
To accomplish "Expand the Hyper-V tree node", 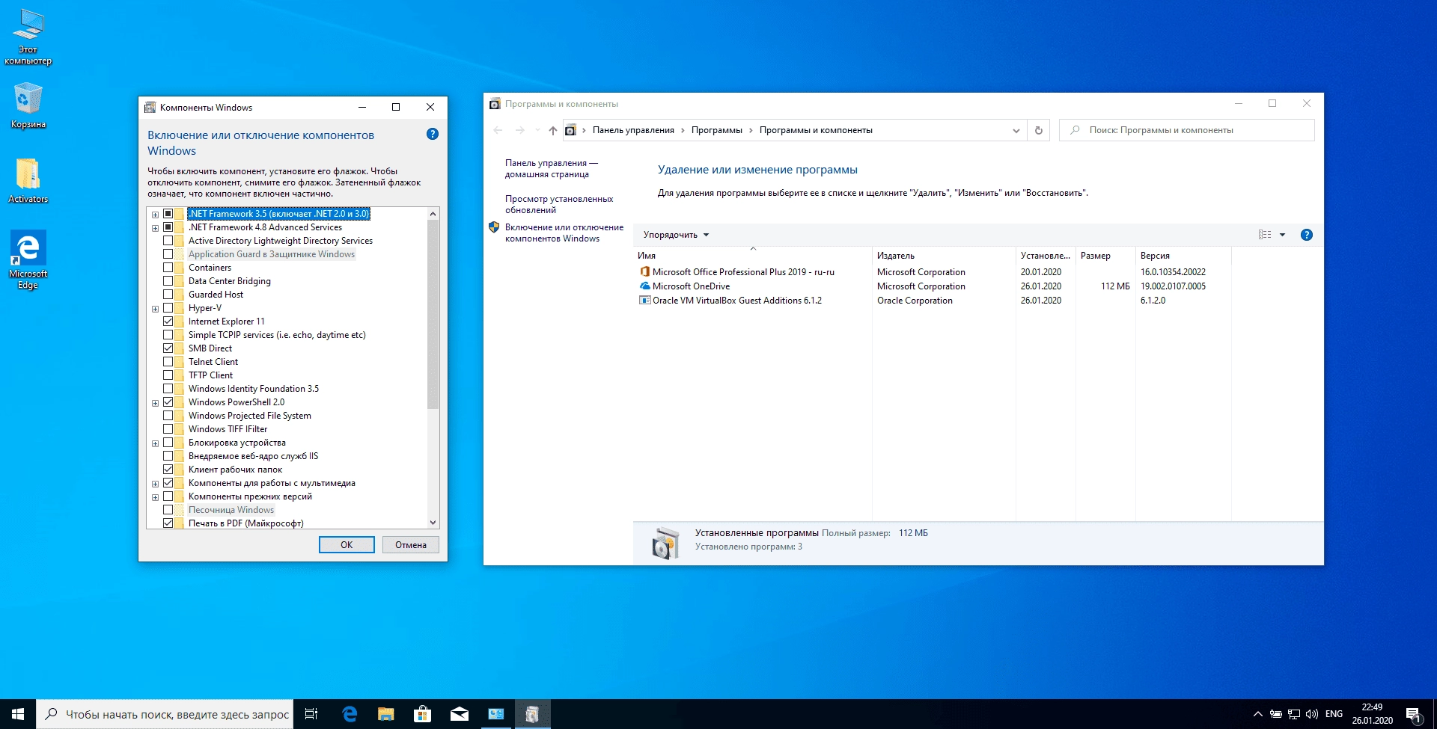I will (155, 309).
